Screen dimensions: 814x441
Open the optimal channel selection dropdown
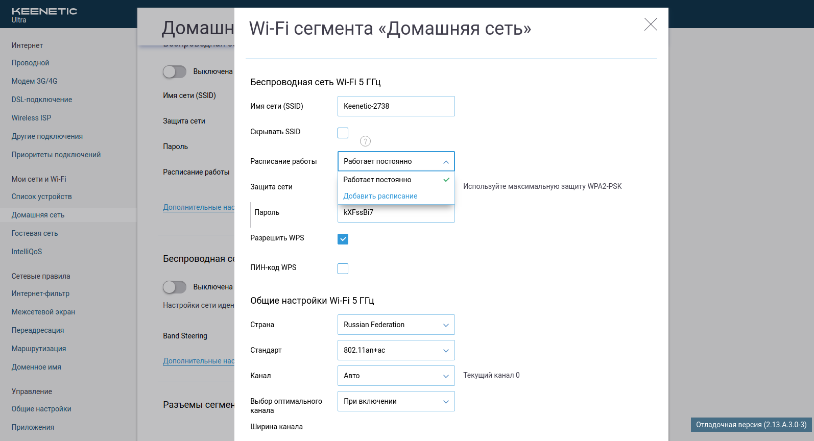tap(396, 401)
